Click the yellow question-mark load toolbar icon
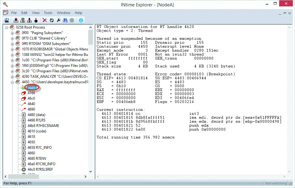 [x=23, y=20]
